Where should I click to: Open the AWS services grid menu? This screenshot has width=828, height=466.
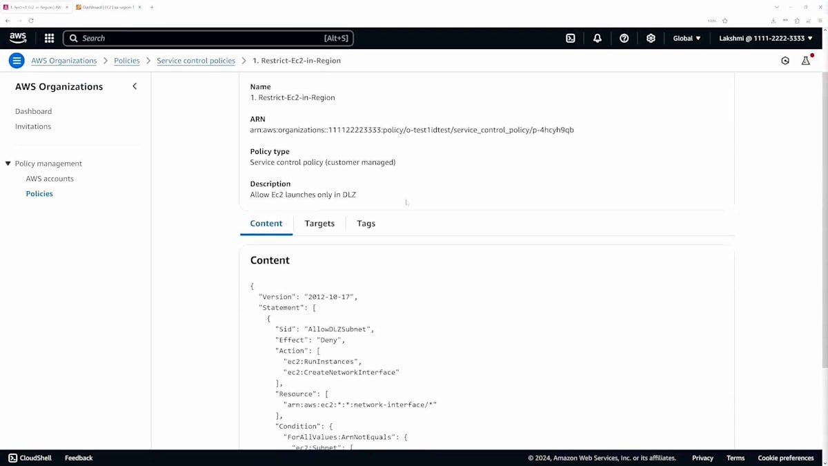49,39
